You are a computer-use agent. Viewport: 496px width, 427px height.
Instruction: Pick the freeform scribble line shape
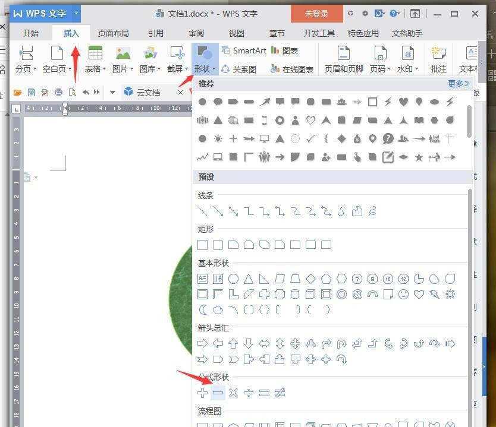372,211
